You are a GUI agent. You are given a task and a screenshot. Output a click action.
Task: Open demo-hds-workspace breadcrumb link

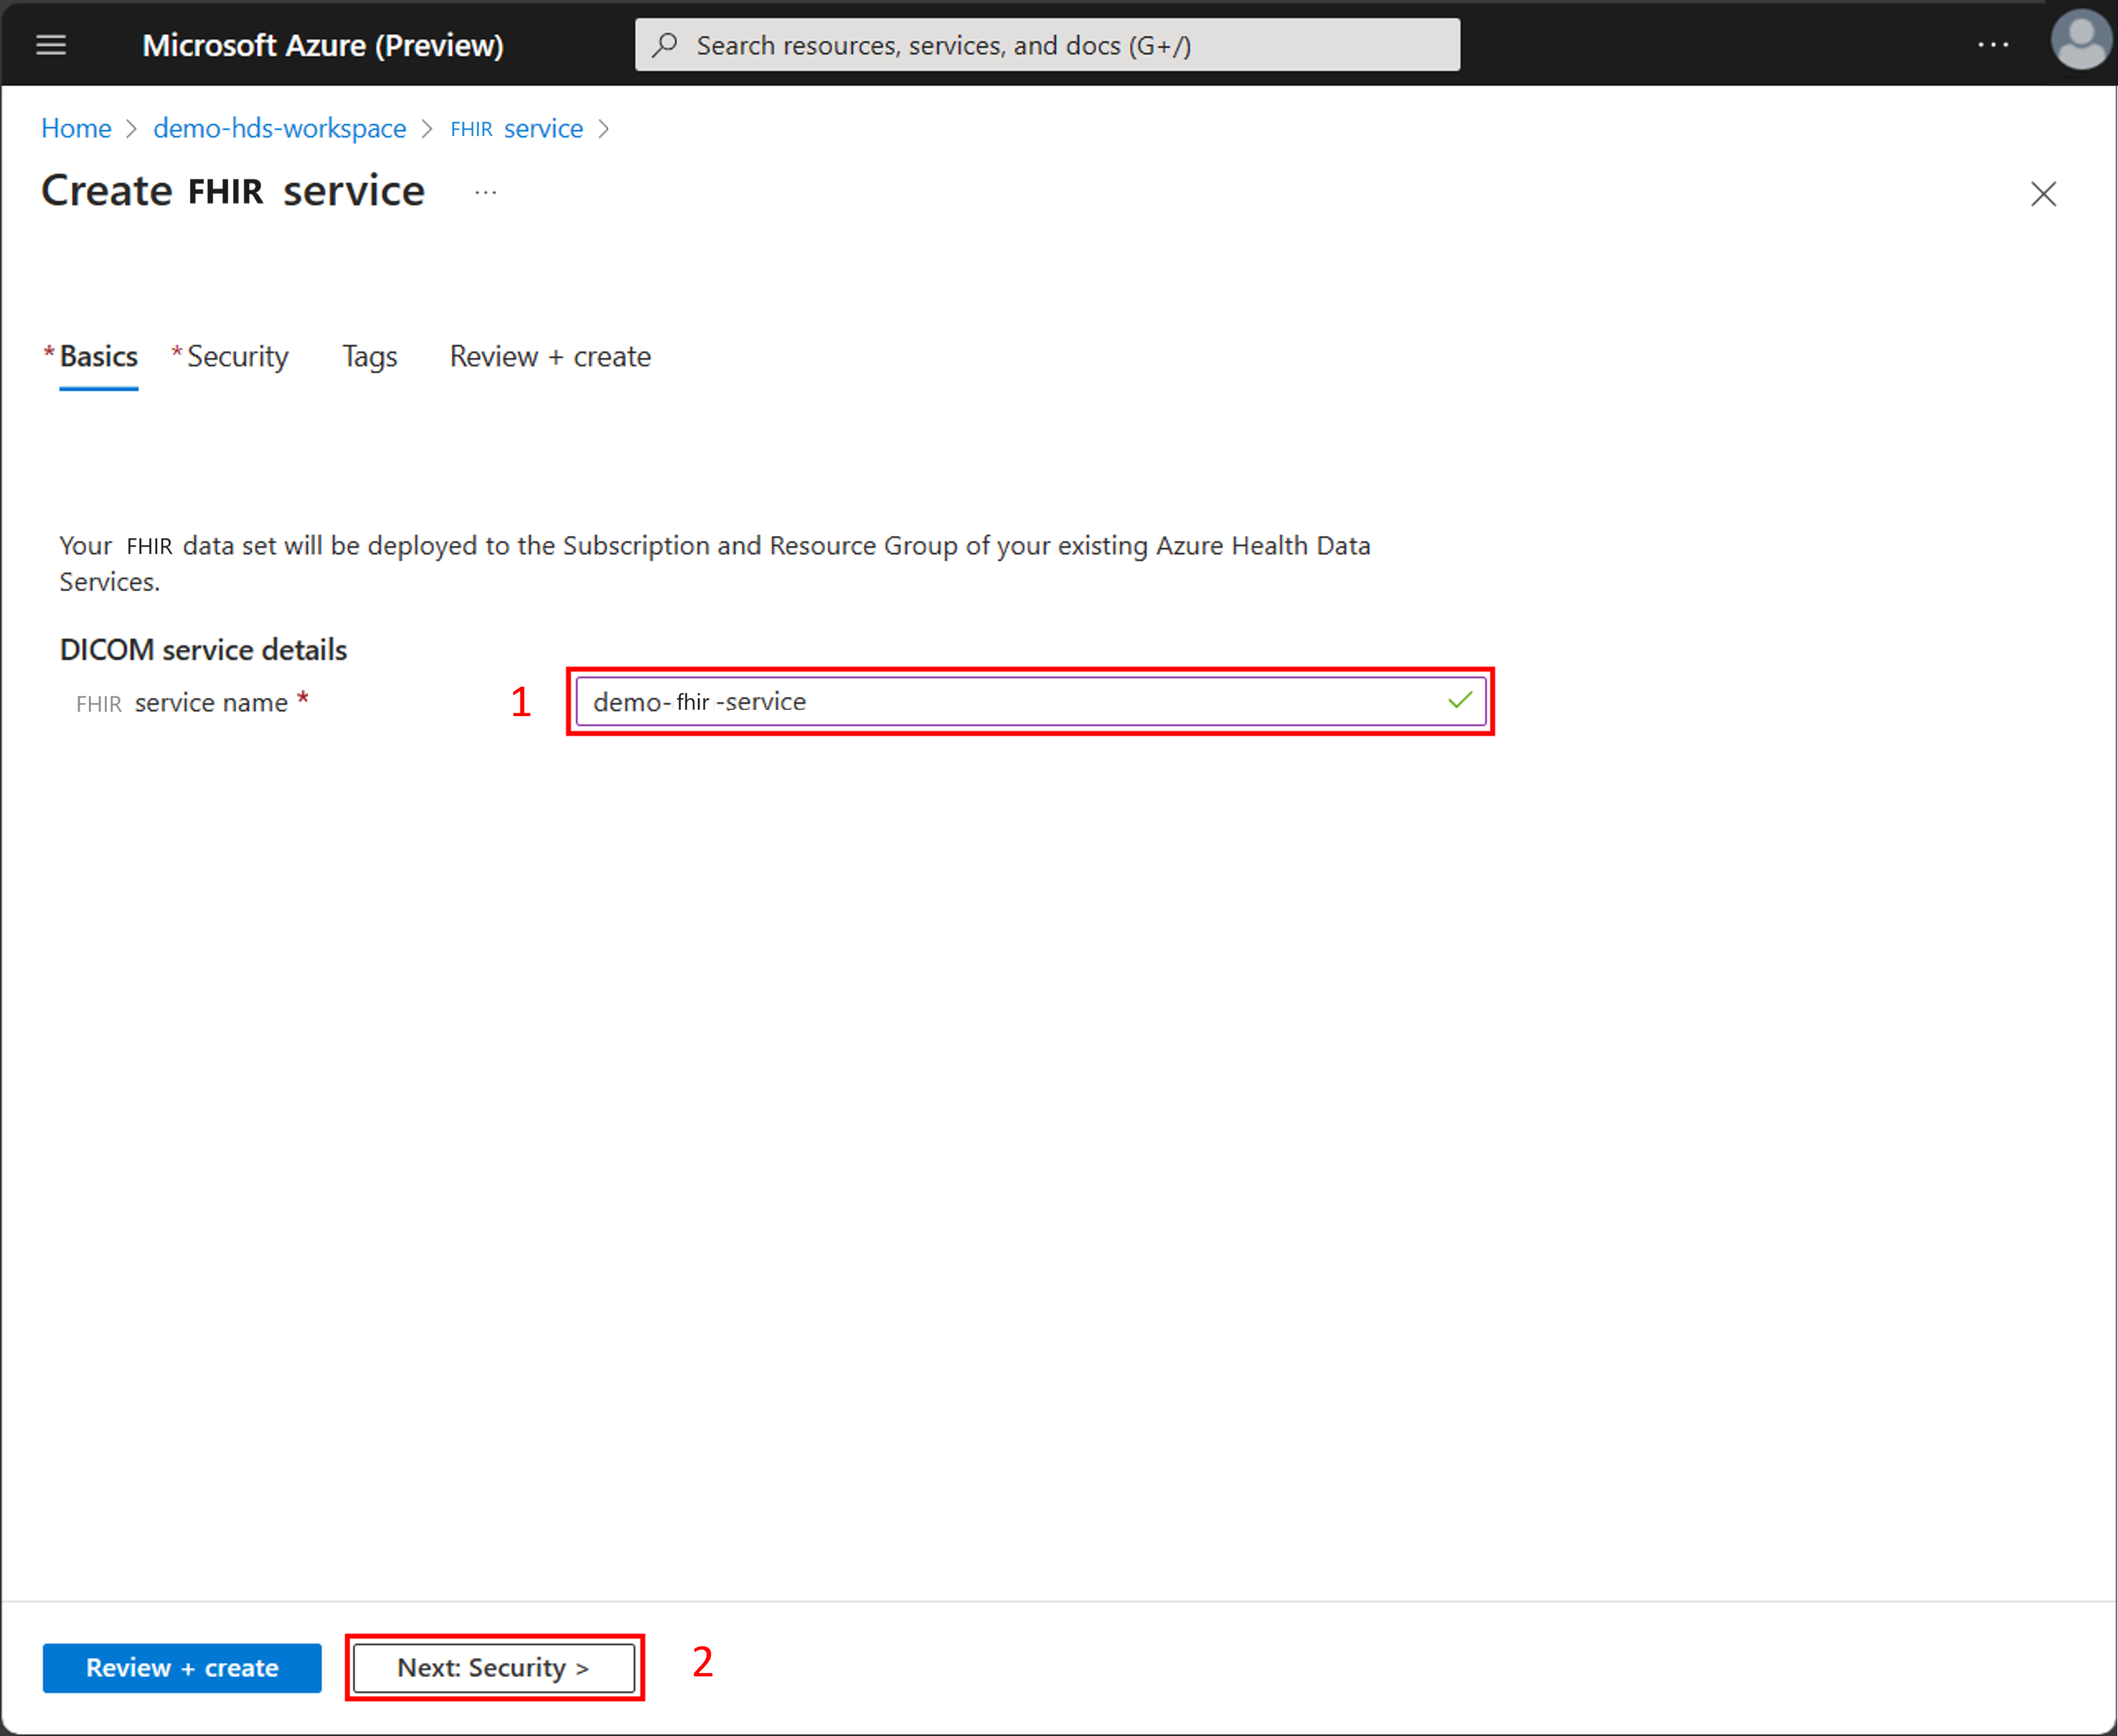(x=279, y=129)
